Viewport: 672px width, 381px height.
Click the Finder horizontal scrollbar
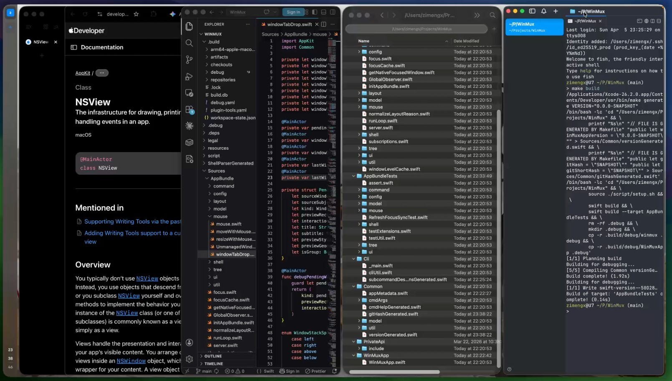pyautogui.click(x=394, y=372)
